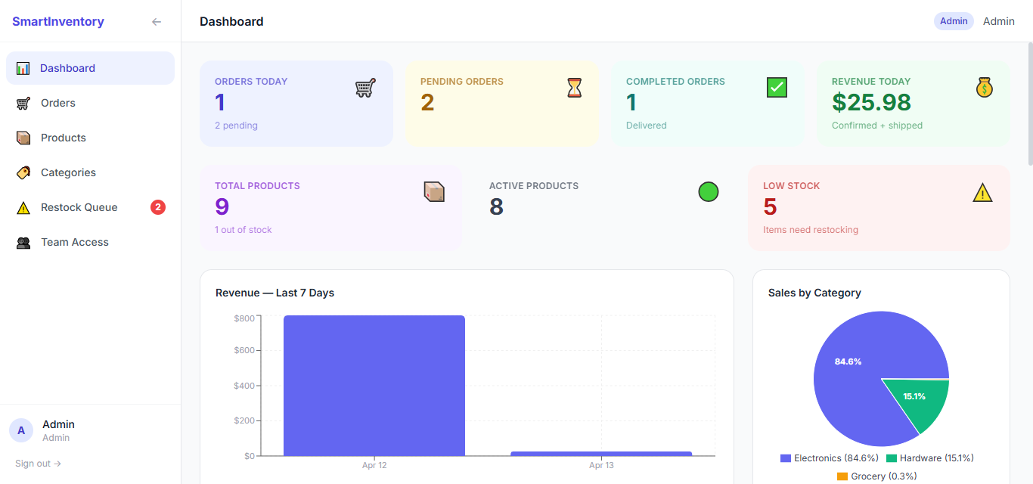Click the SmartInventory logo link
Image resolution: width=1033 pixels, height=484 pixels.
click(58, 22)
